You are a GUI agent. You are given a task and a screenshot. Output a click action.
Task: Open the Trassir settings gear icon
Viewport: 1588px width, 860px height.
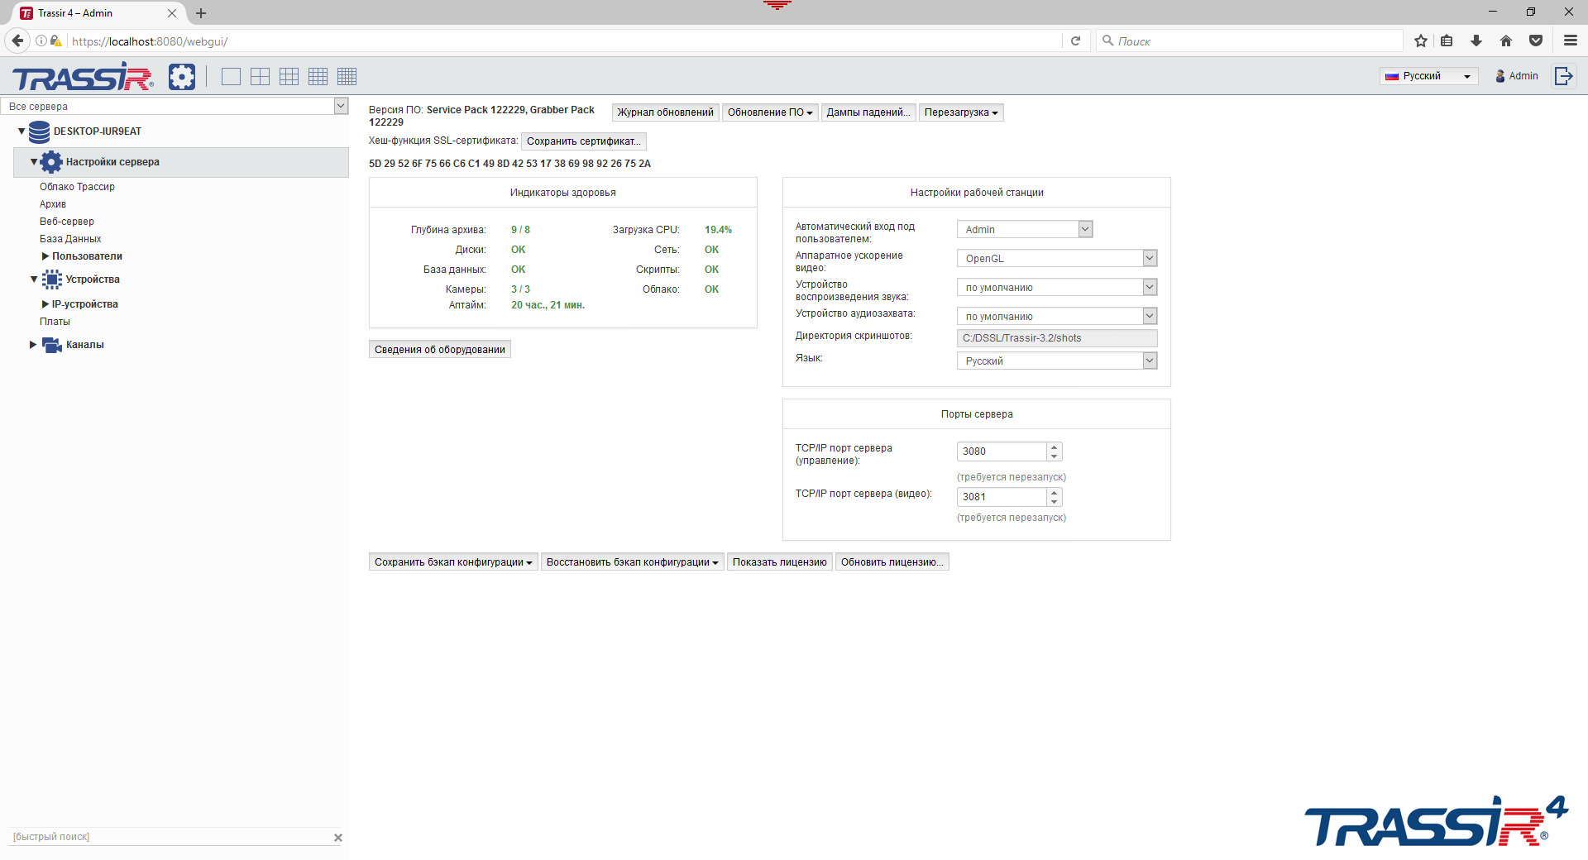point(182,76)
